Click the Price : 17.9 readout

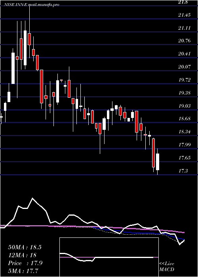25,263
